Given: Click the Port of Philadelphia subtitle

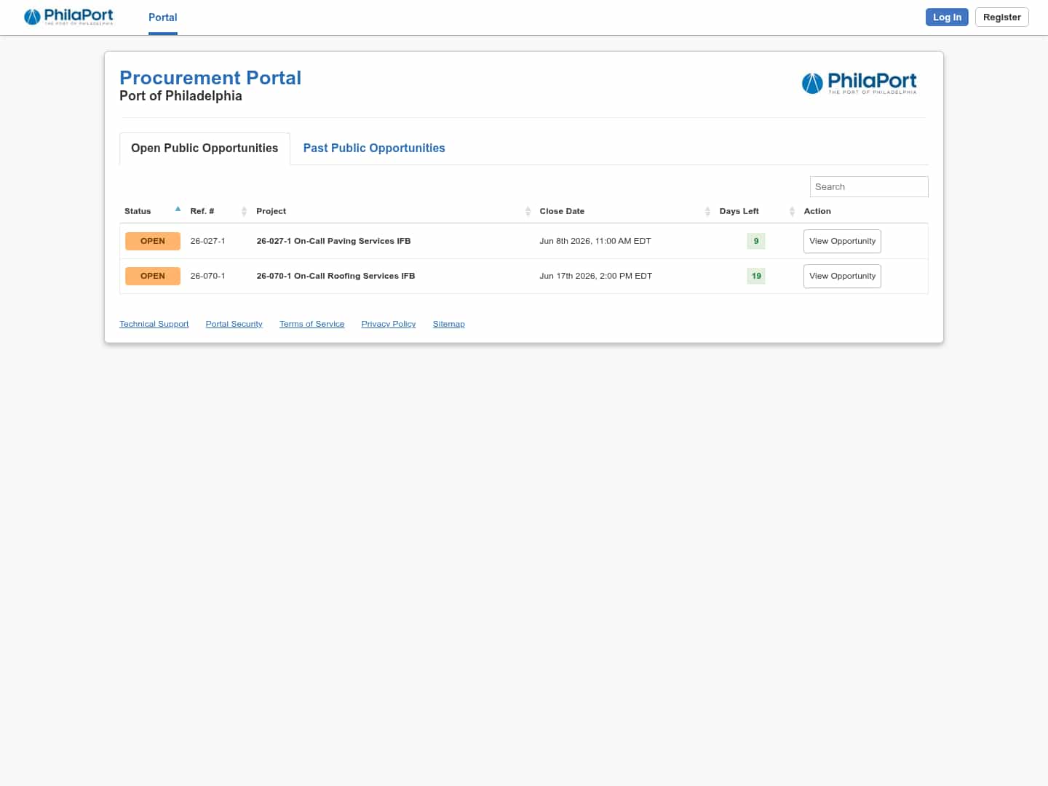Looking at the screenshot, I should [180, 96].
